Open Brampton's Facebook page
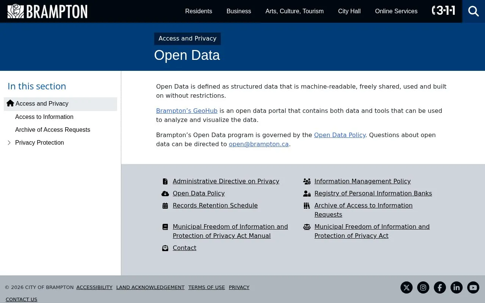The height and width of the screenshot is (303, 485). pyautogui.click(x=440, y=287)
